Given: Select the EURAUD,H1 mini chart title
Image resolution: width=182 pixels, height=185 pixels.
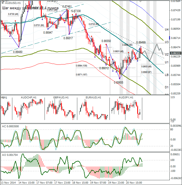Looking at the screenshot, I should [93, 98].
